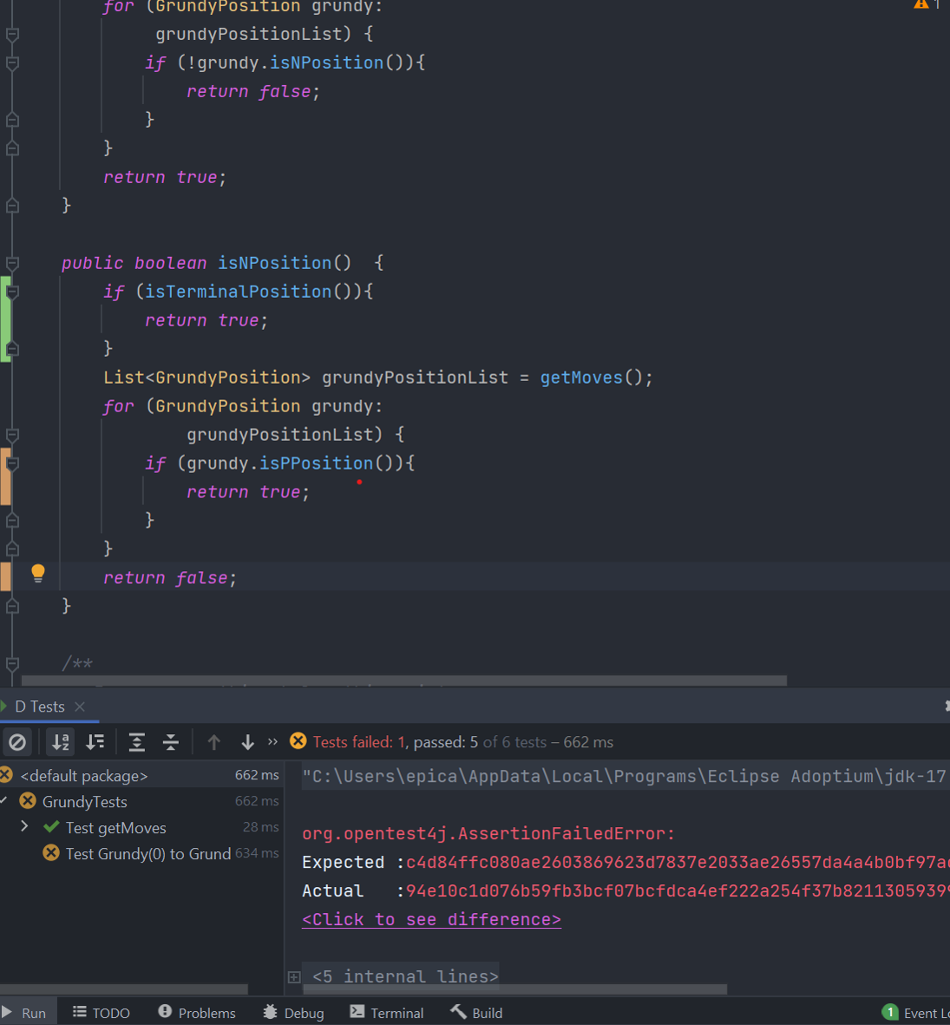This screenshot has height=1025, width=950.
Task: Show more test toolbar actions chevron
Action: point(273,742)
